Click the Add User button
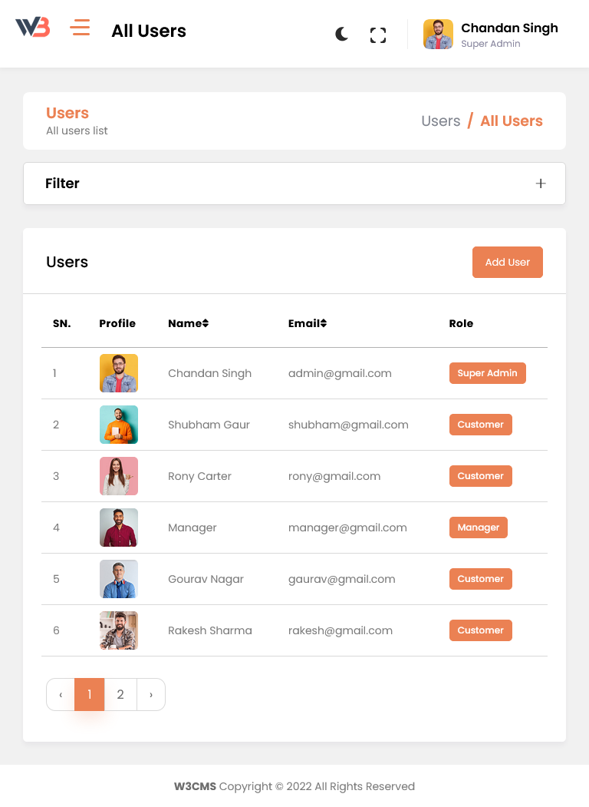 pyautogui.click(x=507, y=262)
